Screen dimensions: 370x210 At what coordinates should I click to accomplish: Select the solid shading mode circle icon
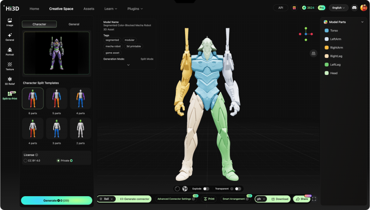coord(177,189)
